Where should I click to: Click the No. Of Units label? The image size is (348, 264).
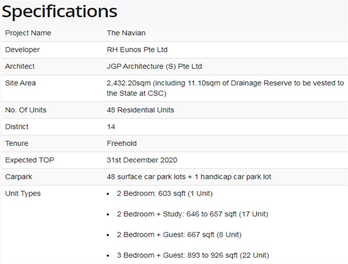[25, 110]
